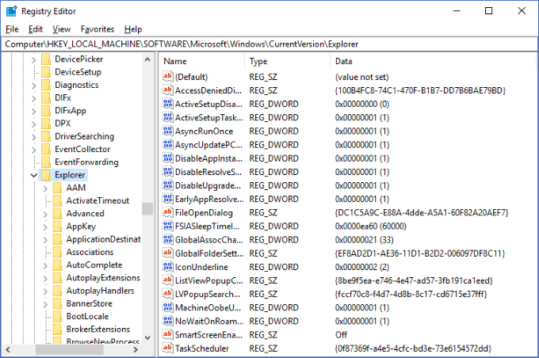Viewport: 539px width, 358px height.
Task: Select the BootLocale key
Action: click(87, 317)
